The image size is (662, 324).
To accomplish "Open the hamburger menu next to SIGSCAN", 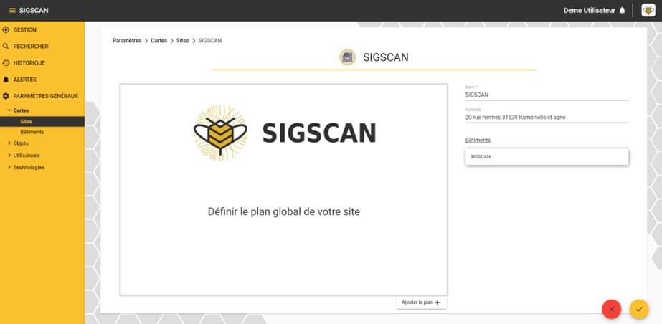I will (x=12, y=11).
